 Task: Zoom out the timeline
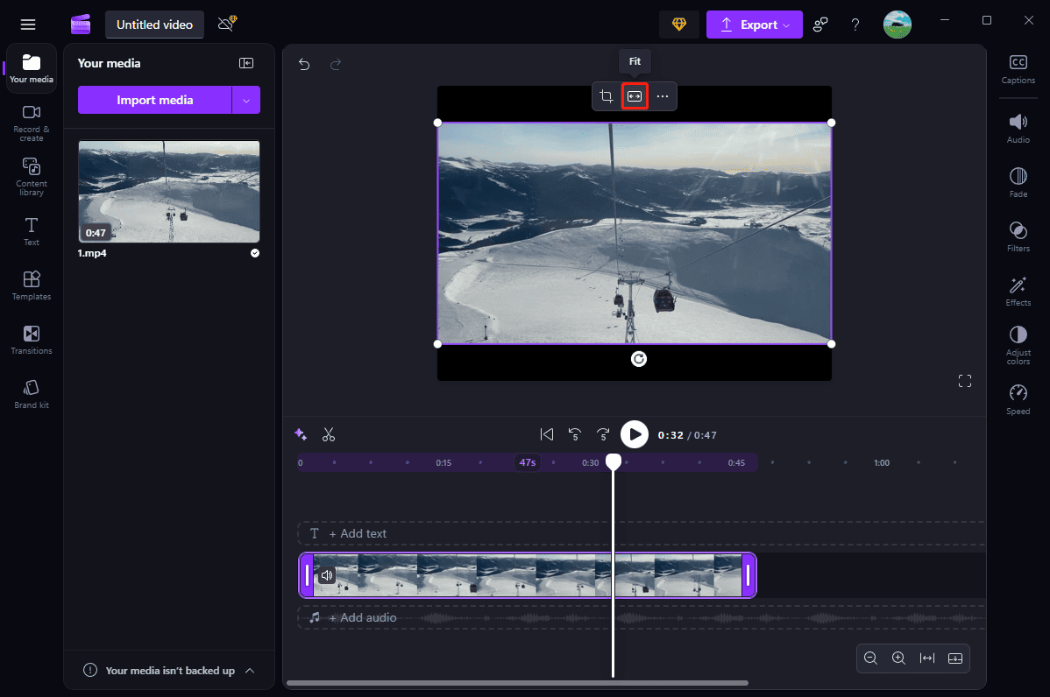pyautogui.click(x=870, y=658)
